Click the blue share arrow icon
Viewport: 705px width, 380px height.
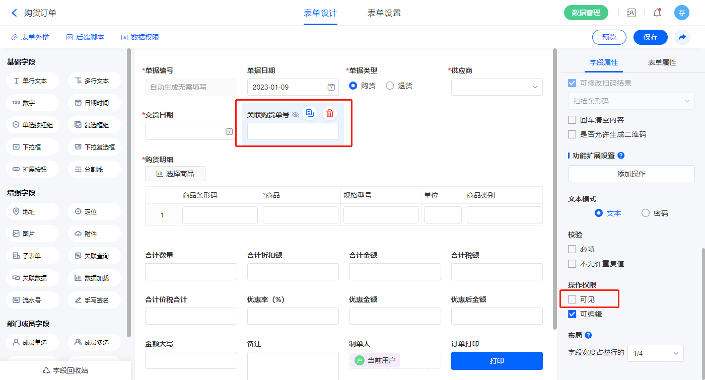pos(682,37)
